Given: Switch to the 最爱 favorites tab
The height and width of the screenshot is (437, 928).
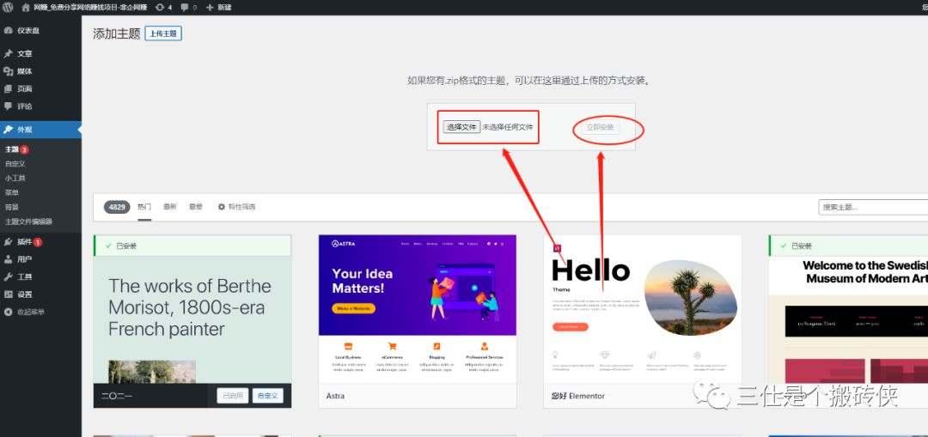Looking at the screenshot, I should pos(196,207).
